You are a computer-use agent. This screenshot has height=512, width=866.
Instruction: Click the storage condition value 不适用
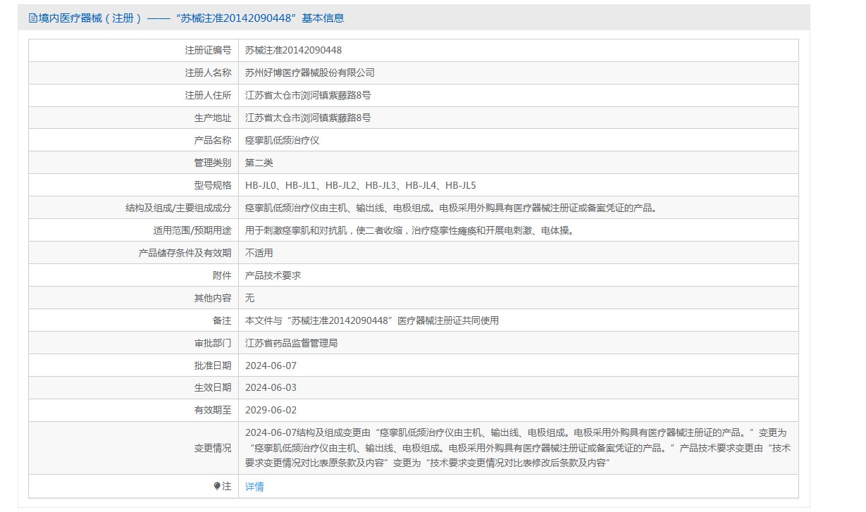coord(259,253)
